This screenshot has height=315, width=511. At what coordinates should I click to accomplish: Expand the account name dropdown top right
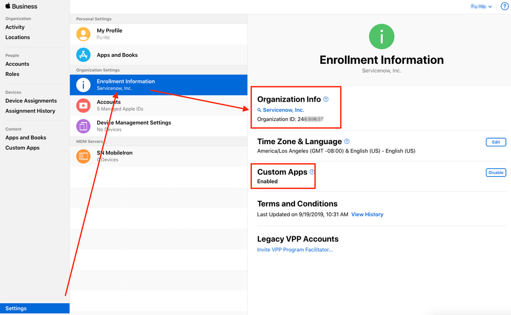(x=481, y=6)
